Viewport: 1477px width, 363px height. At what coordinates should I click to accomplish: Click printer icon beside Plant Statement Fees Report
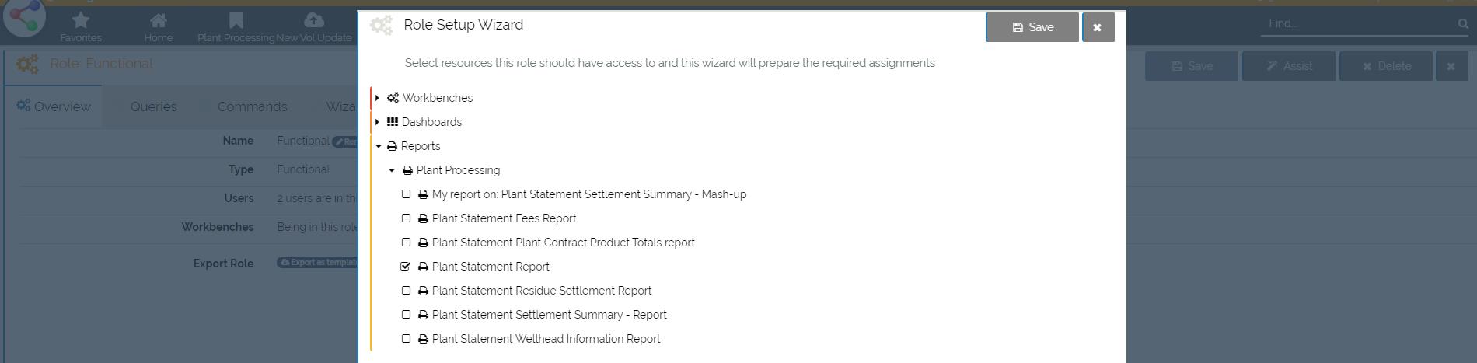[x=423, y=218]
